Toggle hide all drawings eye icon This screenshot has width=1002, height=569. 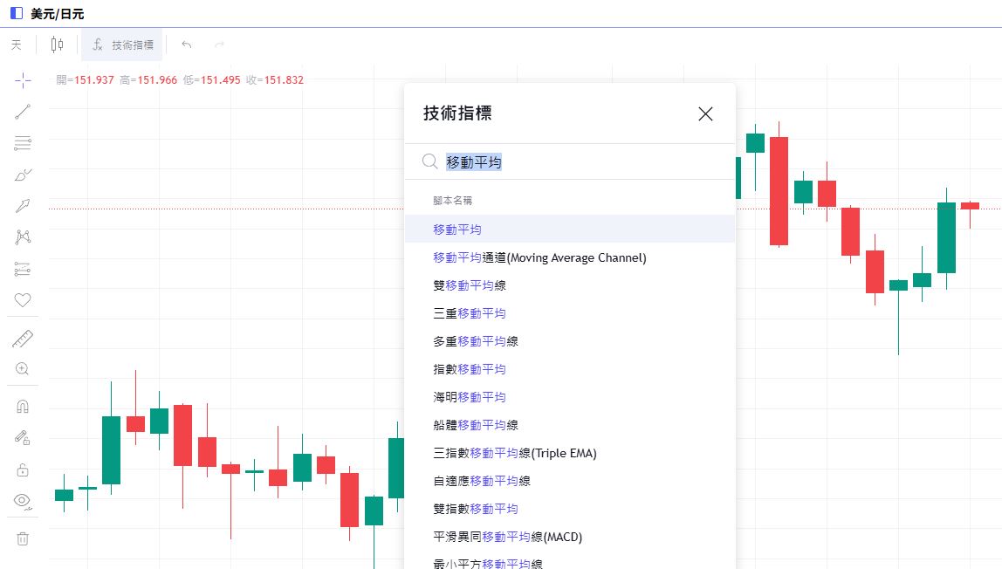tap(23, 500)
